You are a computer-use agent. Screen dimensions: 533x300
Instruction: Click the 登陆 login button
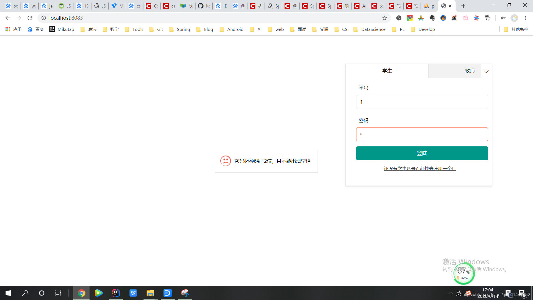coord(422,153)
